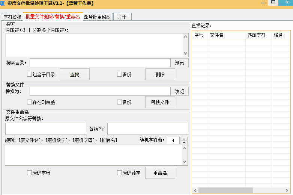Click the 查找记录 list's left scroll arrow
This screenshot has height=195, width=293.
[195, 190]
